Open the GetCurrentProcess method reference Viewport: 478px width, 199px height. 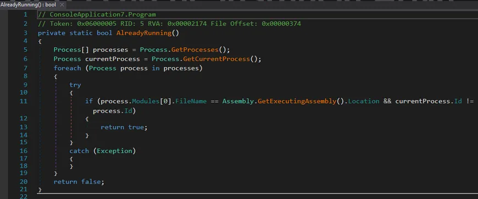[x=216, y=59]
